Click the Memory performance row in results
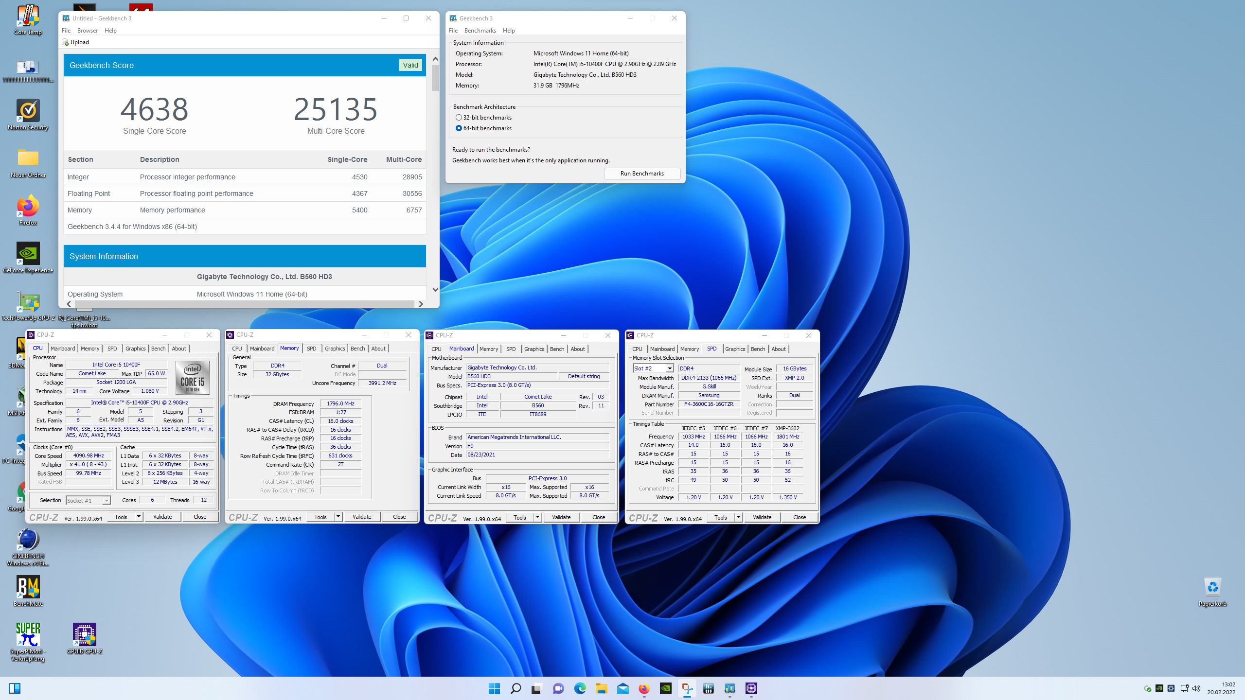 [245, 210]
